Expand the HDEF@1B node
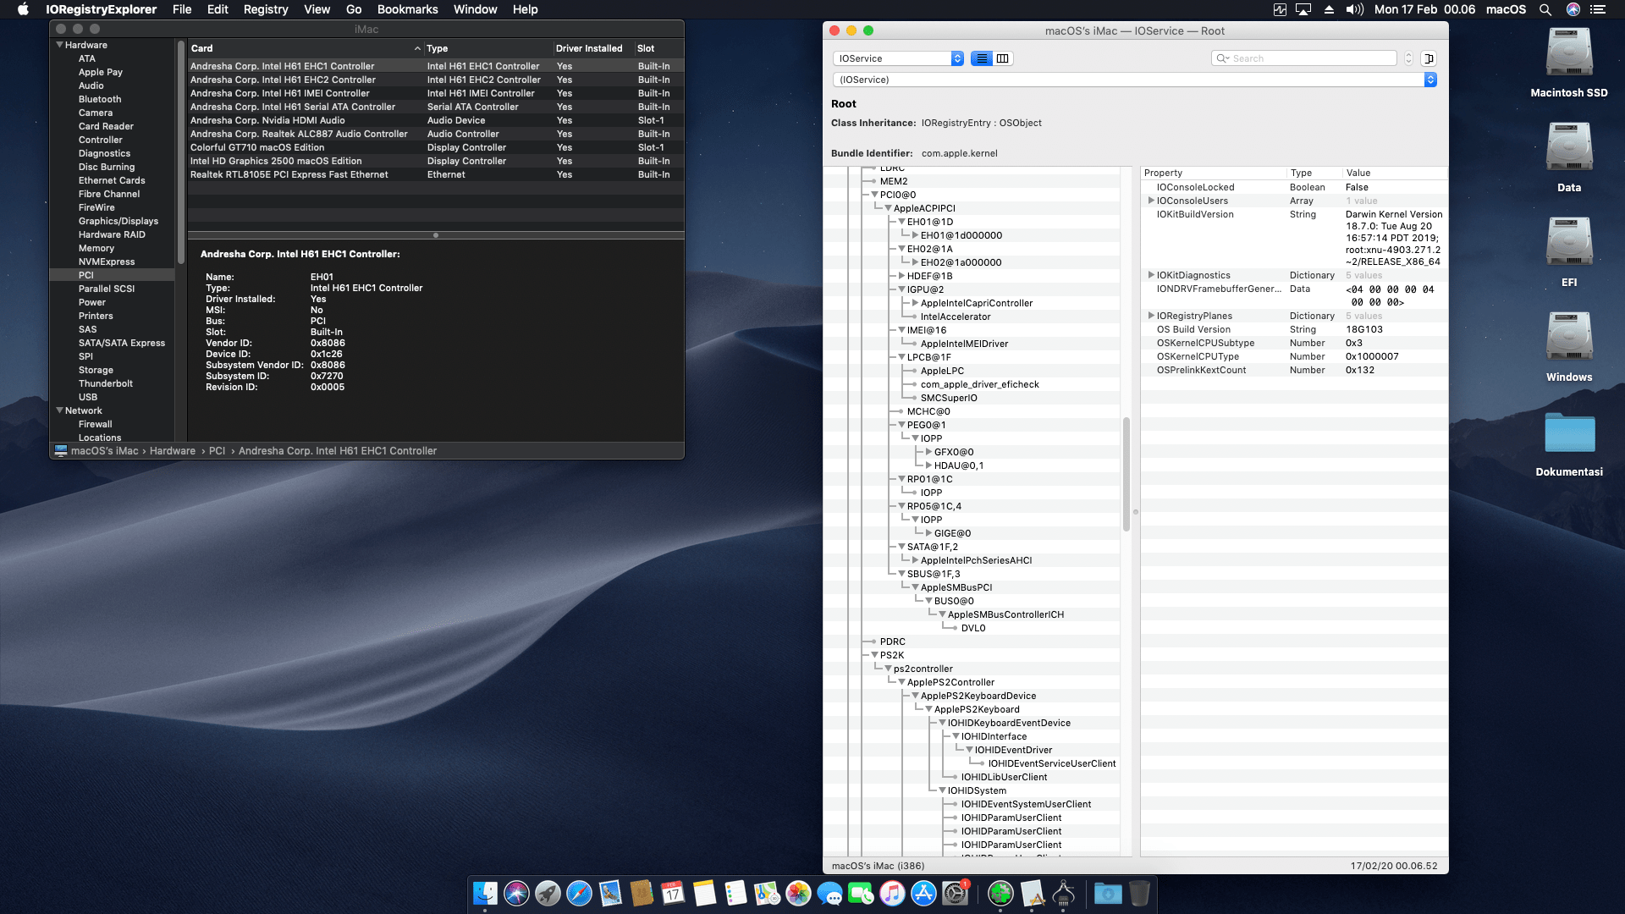 (x=902, y=276)
